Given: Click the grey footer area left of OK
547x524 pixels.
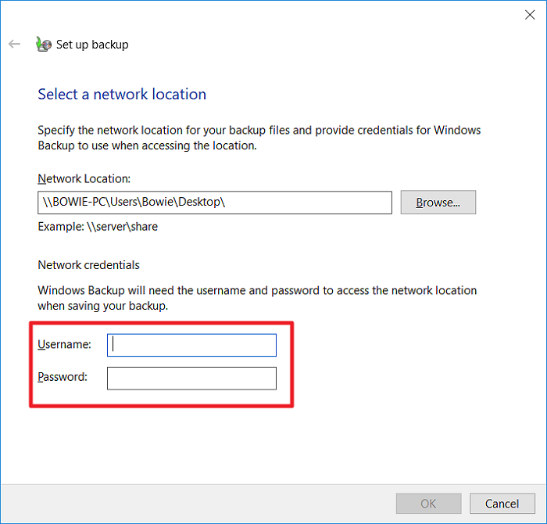Looking at the screenshot, I should [x=195, y=504].
